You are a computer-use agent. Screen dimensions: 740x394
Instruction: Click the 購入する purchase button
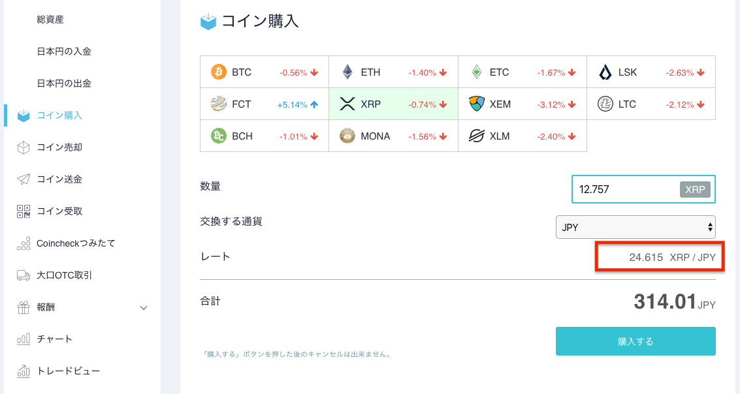635,341
